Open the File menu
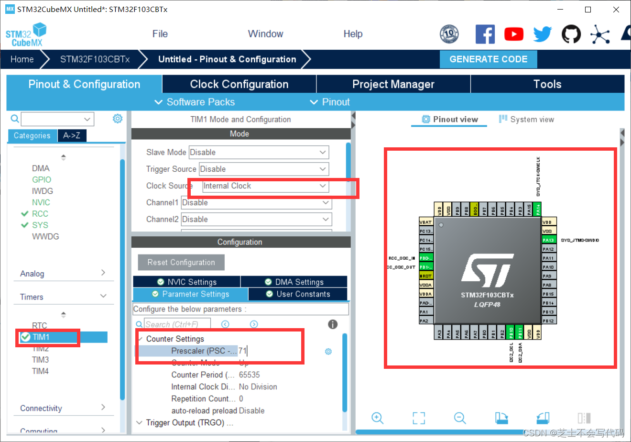The width and height of the screenshot is (631, 442). (160, 34)
